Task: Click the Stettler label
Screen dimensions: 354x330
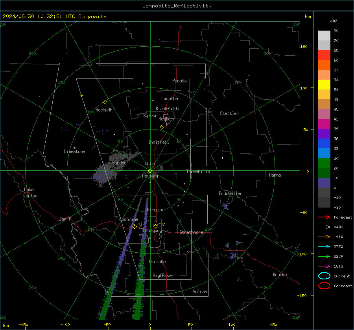Action: pos(229,113)
